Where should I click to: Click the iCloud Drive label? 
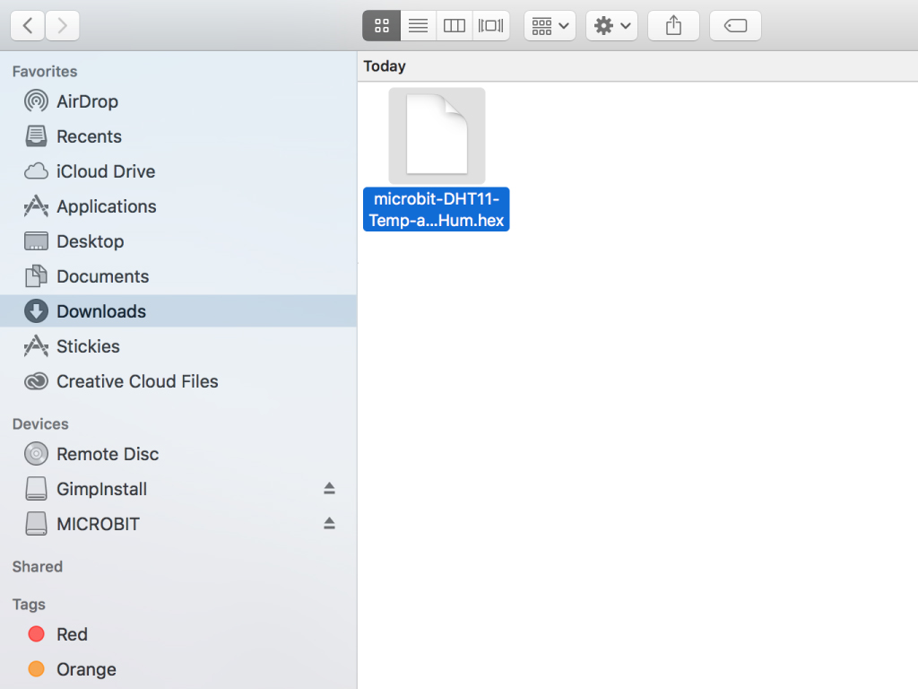[106, 171]
